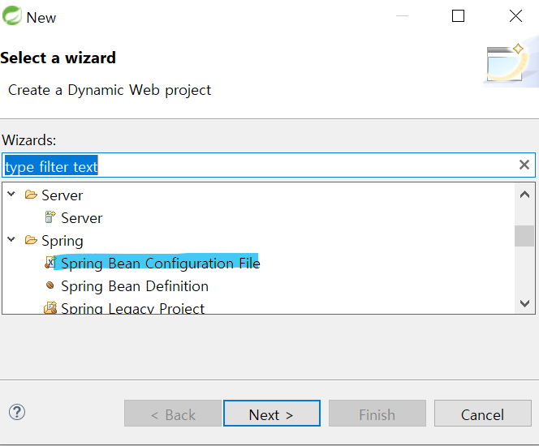The image size is (539, 446).
Task: Select Spring Legacy Project
Action: 132,308
